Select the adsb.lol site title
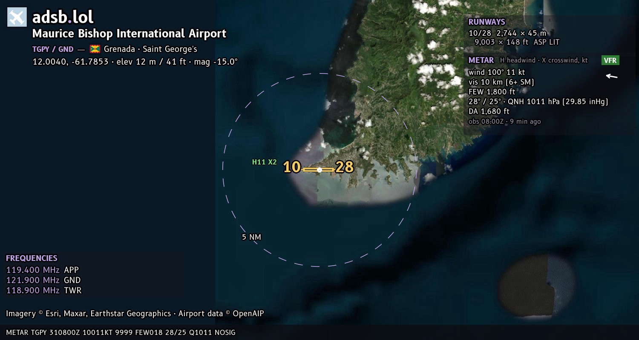 point(63,17)
